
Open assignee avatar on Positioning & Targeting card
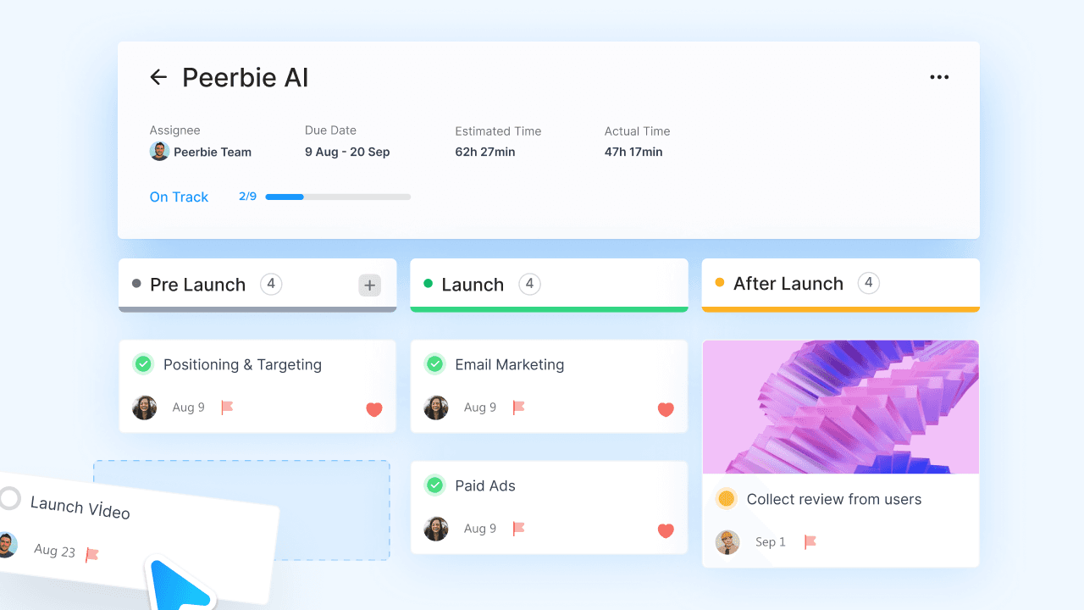coord(145,408)
